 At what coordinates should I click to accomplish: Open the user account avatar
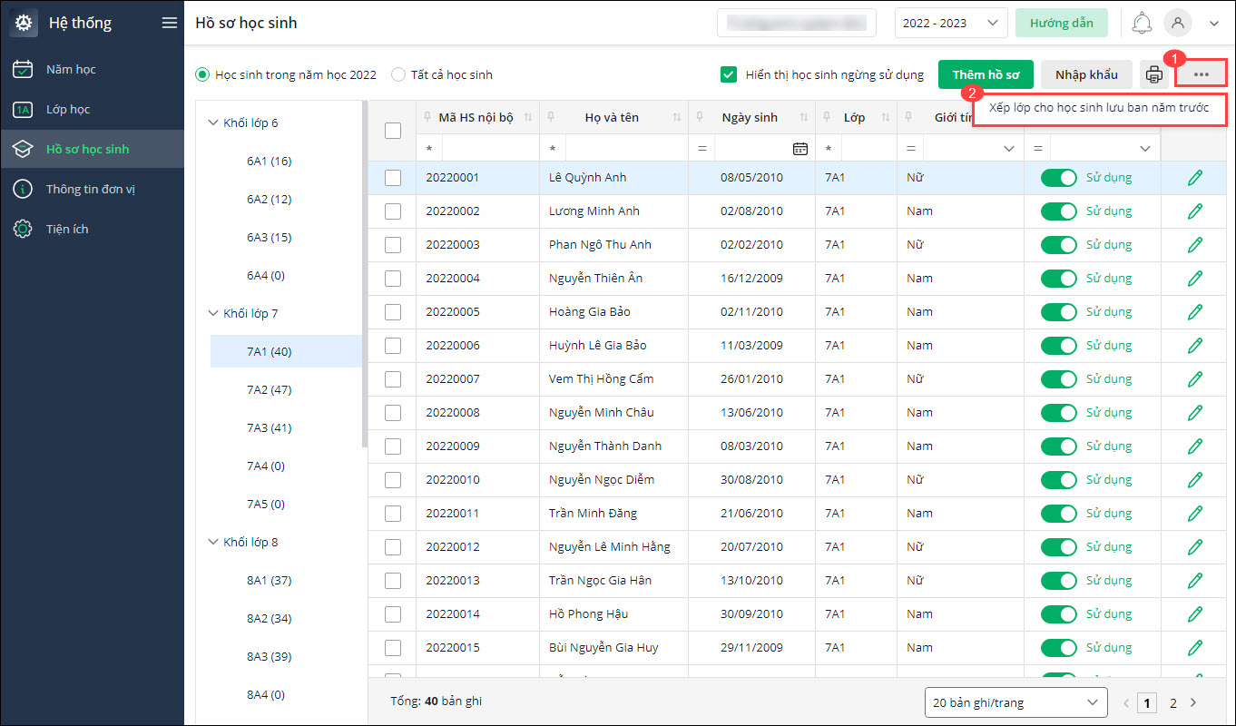1178,24
